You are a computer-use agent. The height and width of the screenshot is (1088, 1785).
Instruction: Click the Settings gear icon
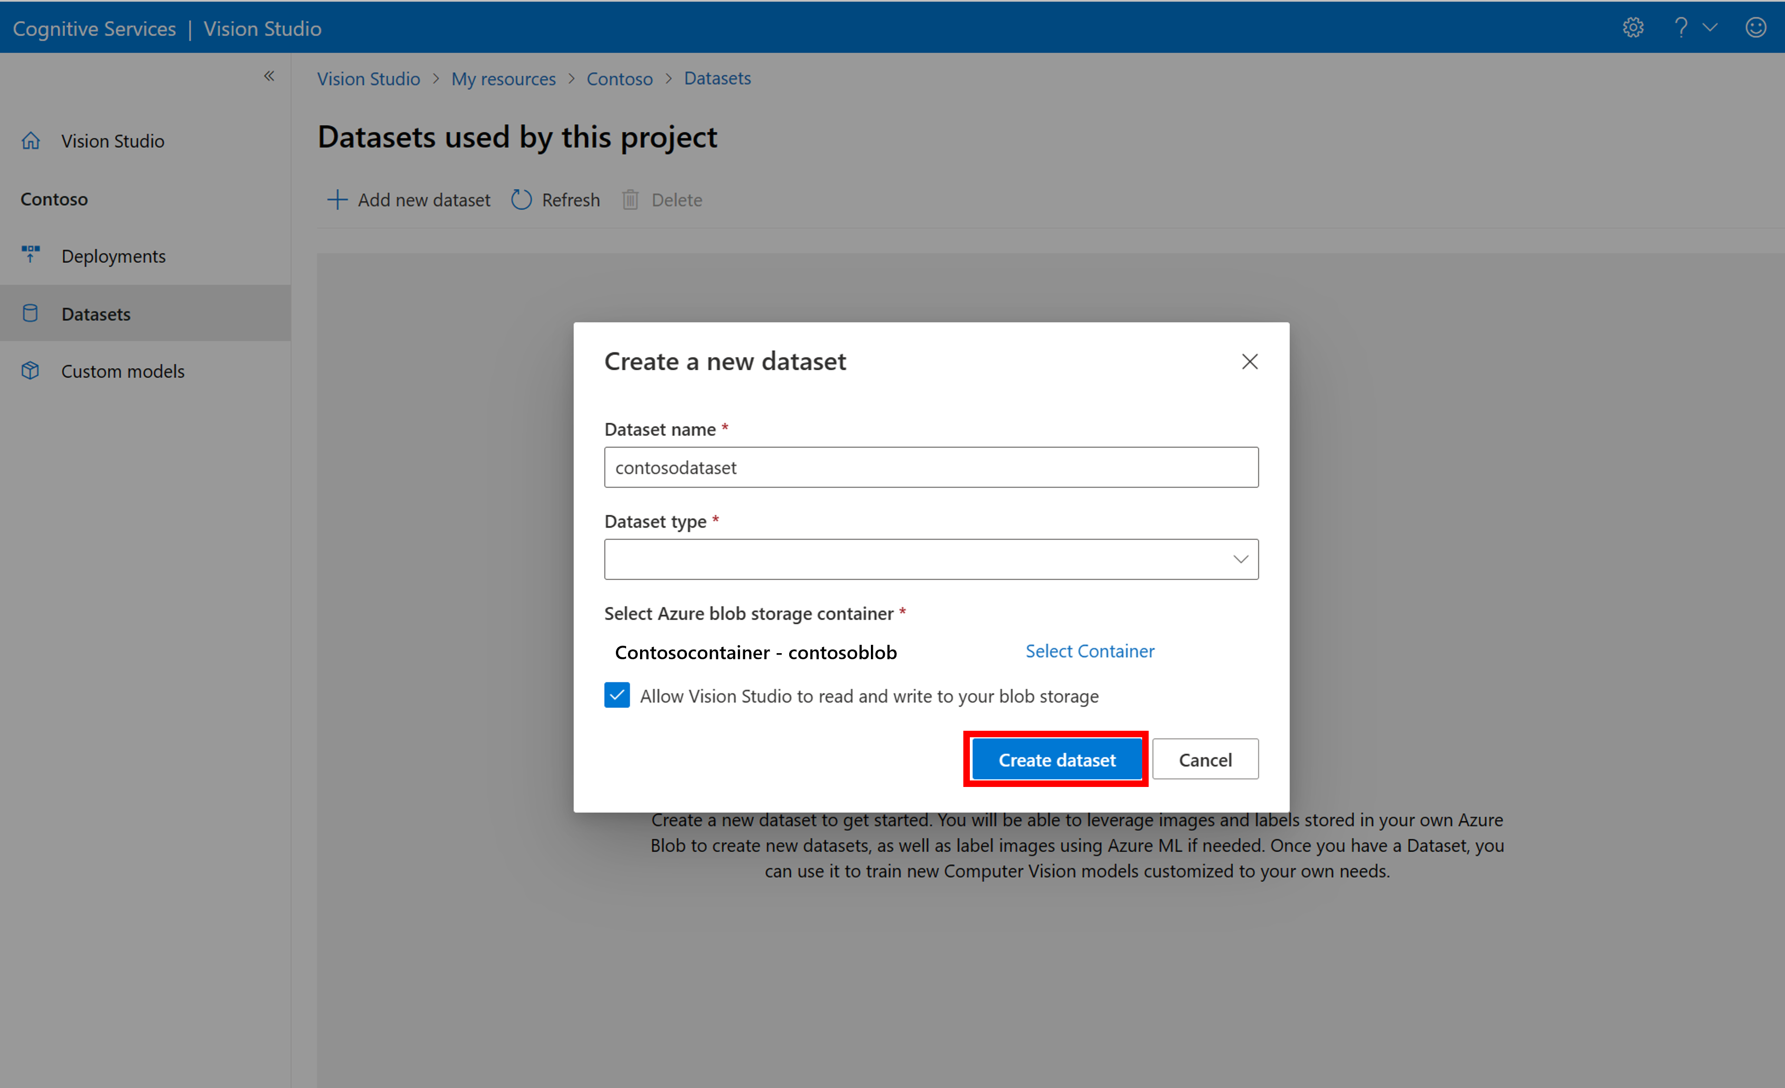1633,27
